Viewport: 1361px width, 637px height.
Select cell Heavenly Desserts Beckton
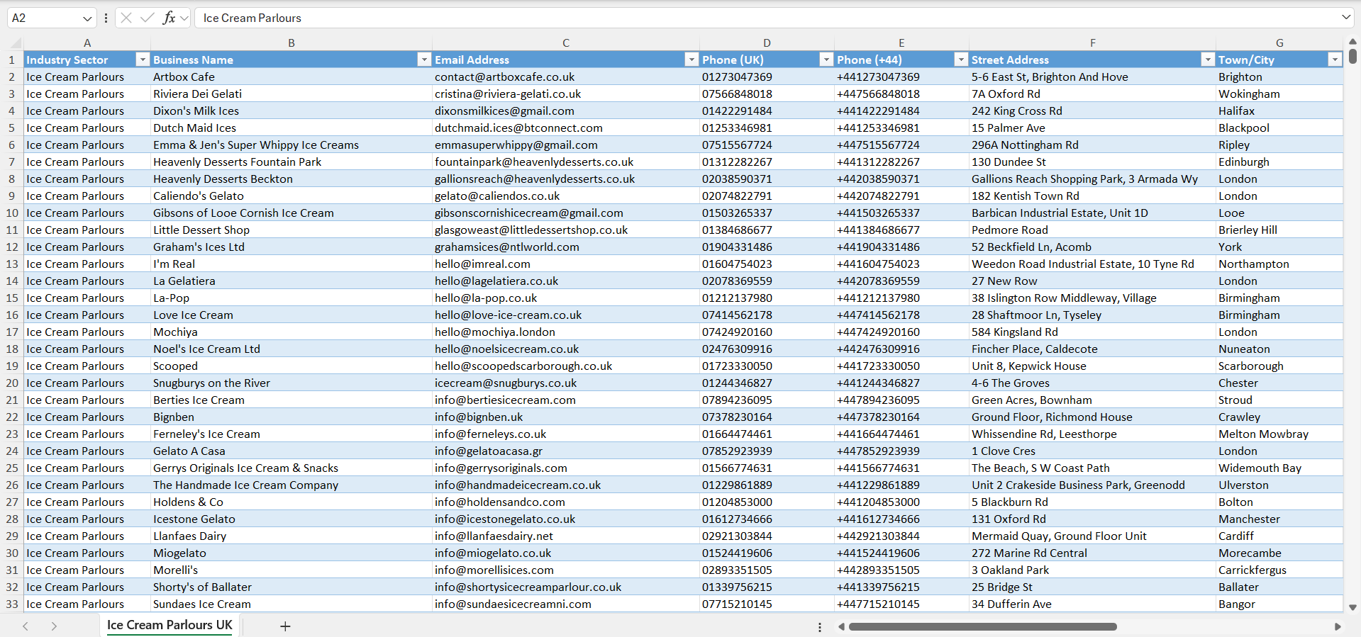point(291,179)
